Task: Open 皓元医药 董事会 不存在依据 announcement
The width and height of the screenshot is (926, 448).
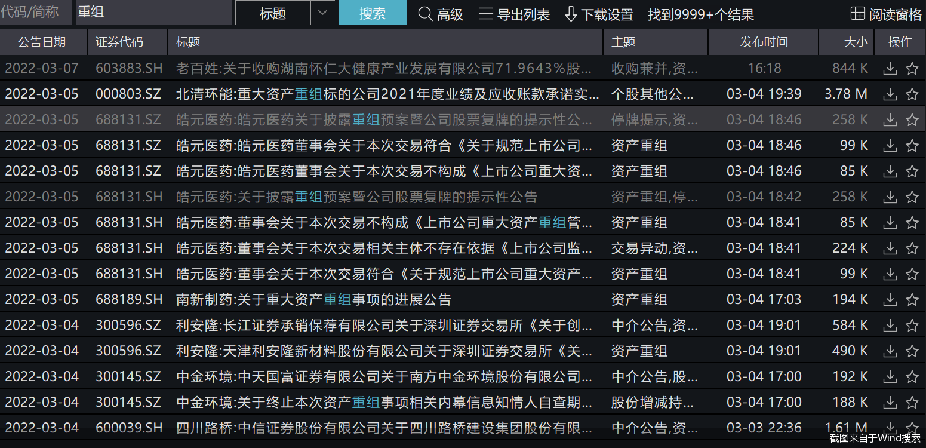Action: pyautogui.click(x=384, y=248)
